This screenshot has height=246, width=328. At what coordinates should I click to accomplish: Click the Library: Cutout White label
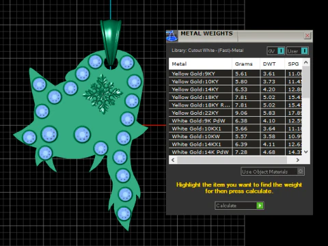click(x=208, y=51)
